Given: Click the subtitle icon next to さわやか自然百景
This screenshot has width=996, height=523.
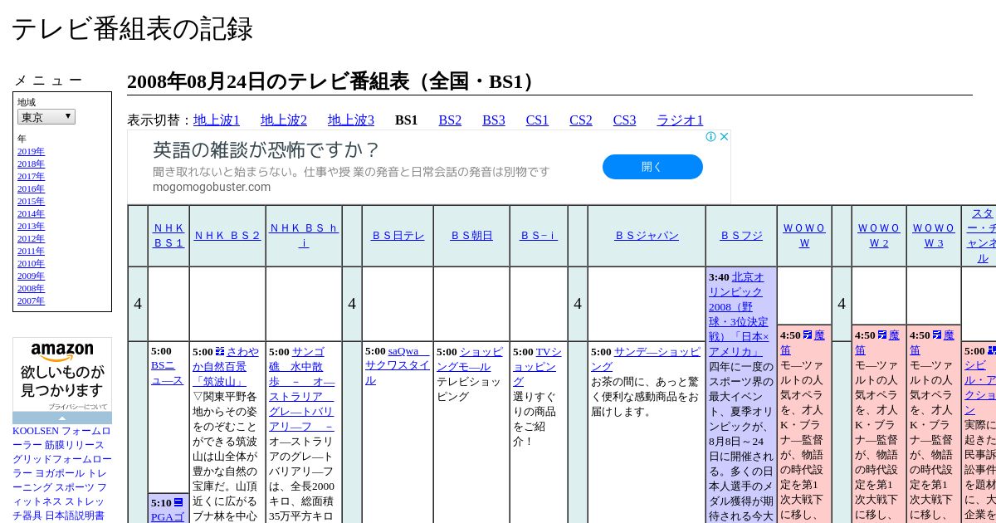Looking at the screenshot, I should pos(220,352).
